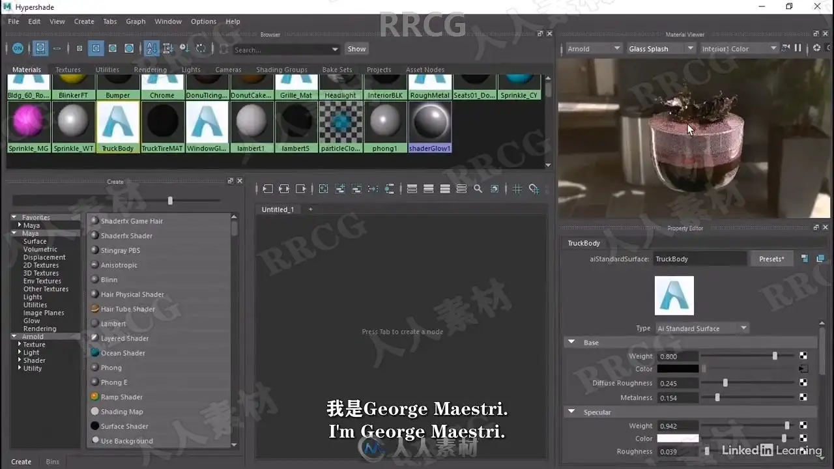This screenshot has height=469, width=834.
Task: Collapse the Favorites tree category
Action: [14, 218]
